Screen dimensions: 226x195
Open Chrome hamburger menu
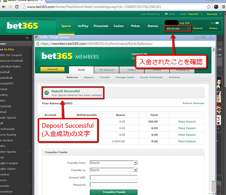[x=223, y=7]
